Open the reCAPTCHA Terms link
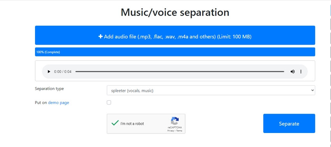 coord(179,131)
